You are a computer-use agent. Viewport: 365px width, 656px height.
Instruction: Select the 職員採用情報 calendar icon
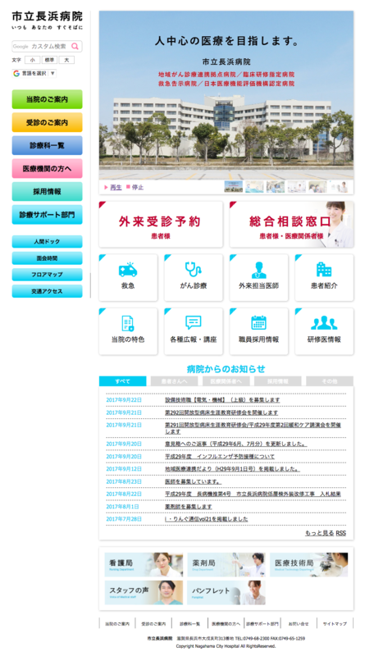coord(258,322)
